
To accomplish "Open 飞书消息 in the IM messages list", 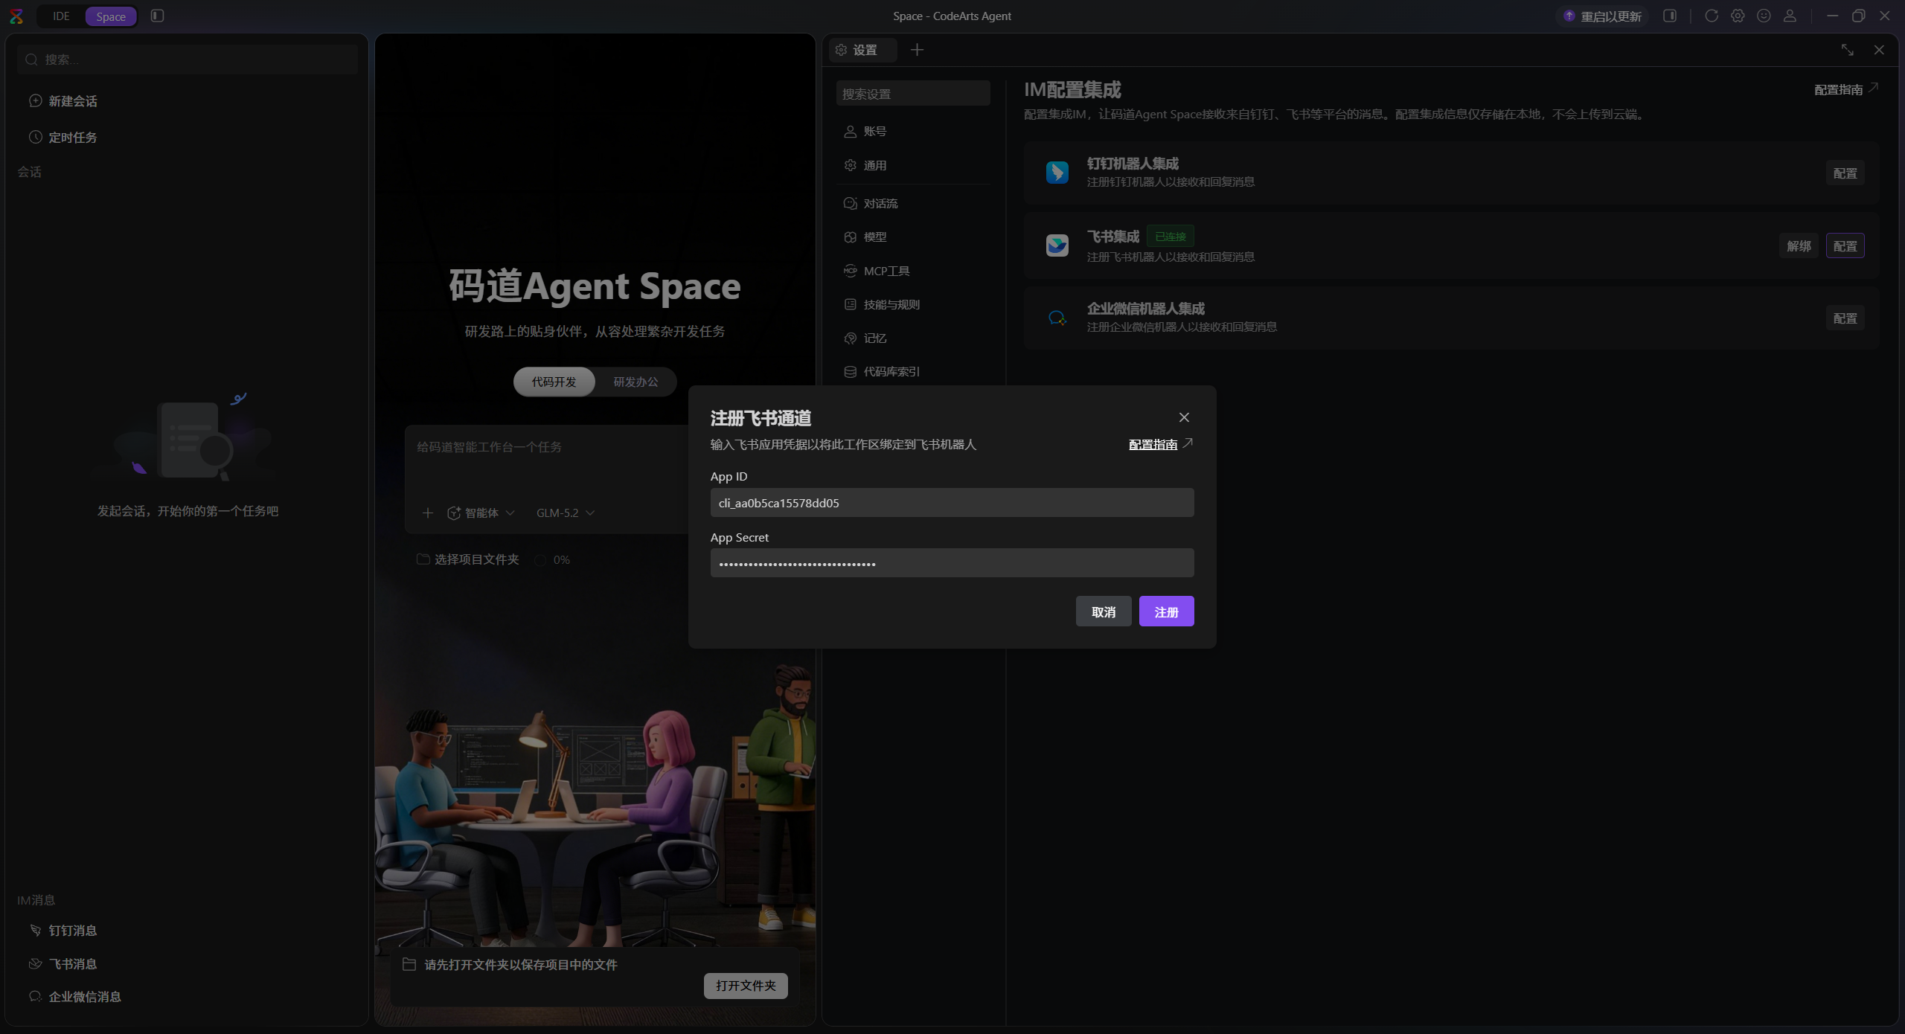I will coord(188,964).
